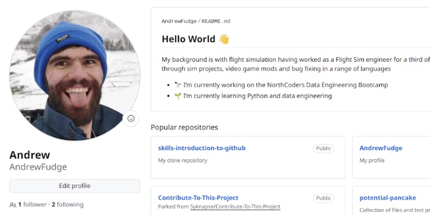This screenshot has height=215, width=430.
Task: Click Public badge on Contribute-To-This-Project
Action: [x=323, y=198]
